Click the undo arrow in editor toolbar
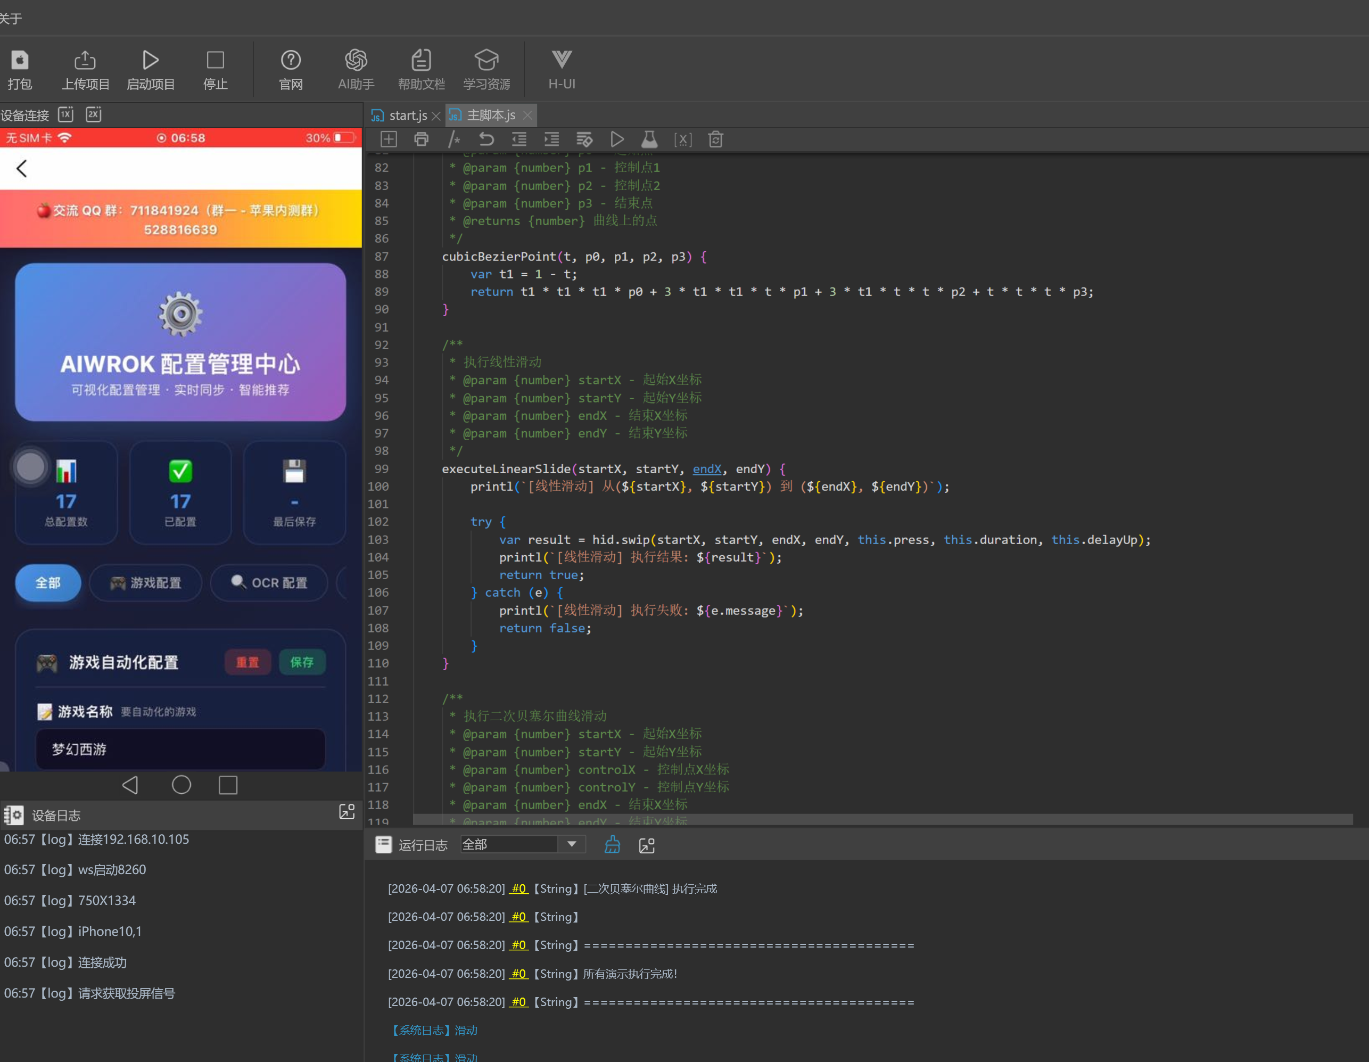This screenshot has width=1369, height=1062. pyautogui.click(x=486, y=139)
